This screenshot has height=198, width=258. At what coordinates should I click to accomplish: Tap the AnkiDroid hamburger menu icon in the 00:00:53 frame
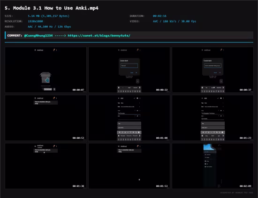tap(35, 98)
